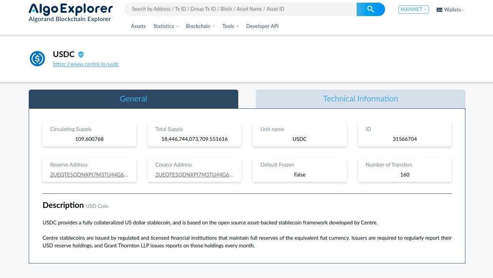This screenshot has height=278, width=493.
Task: Open the Creator Address link
Action: point(194,175)
